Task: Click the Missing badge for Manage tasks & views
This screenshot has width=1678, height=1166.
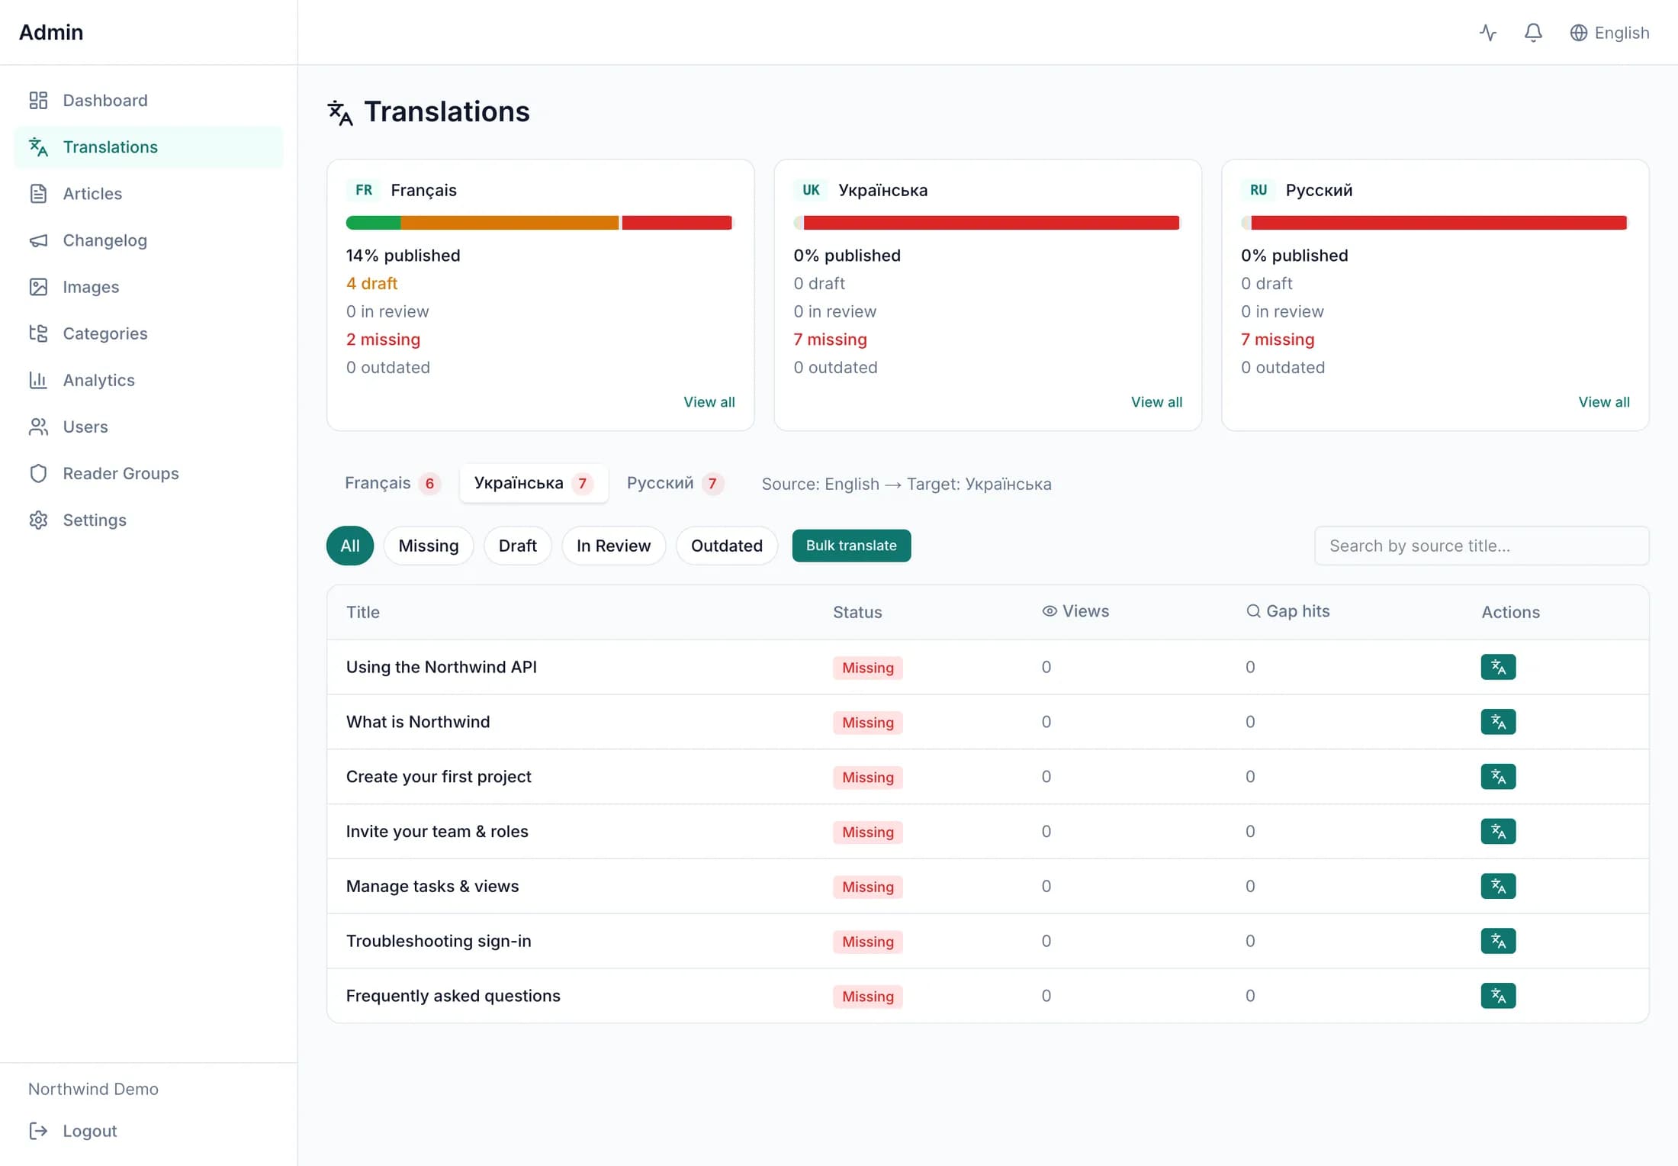Action: coord(868,887)
